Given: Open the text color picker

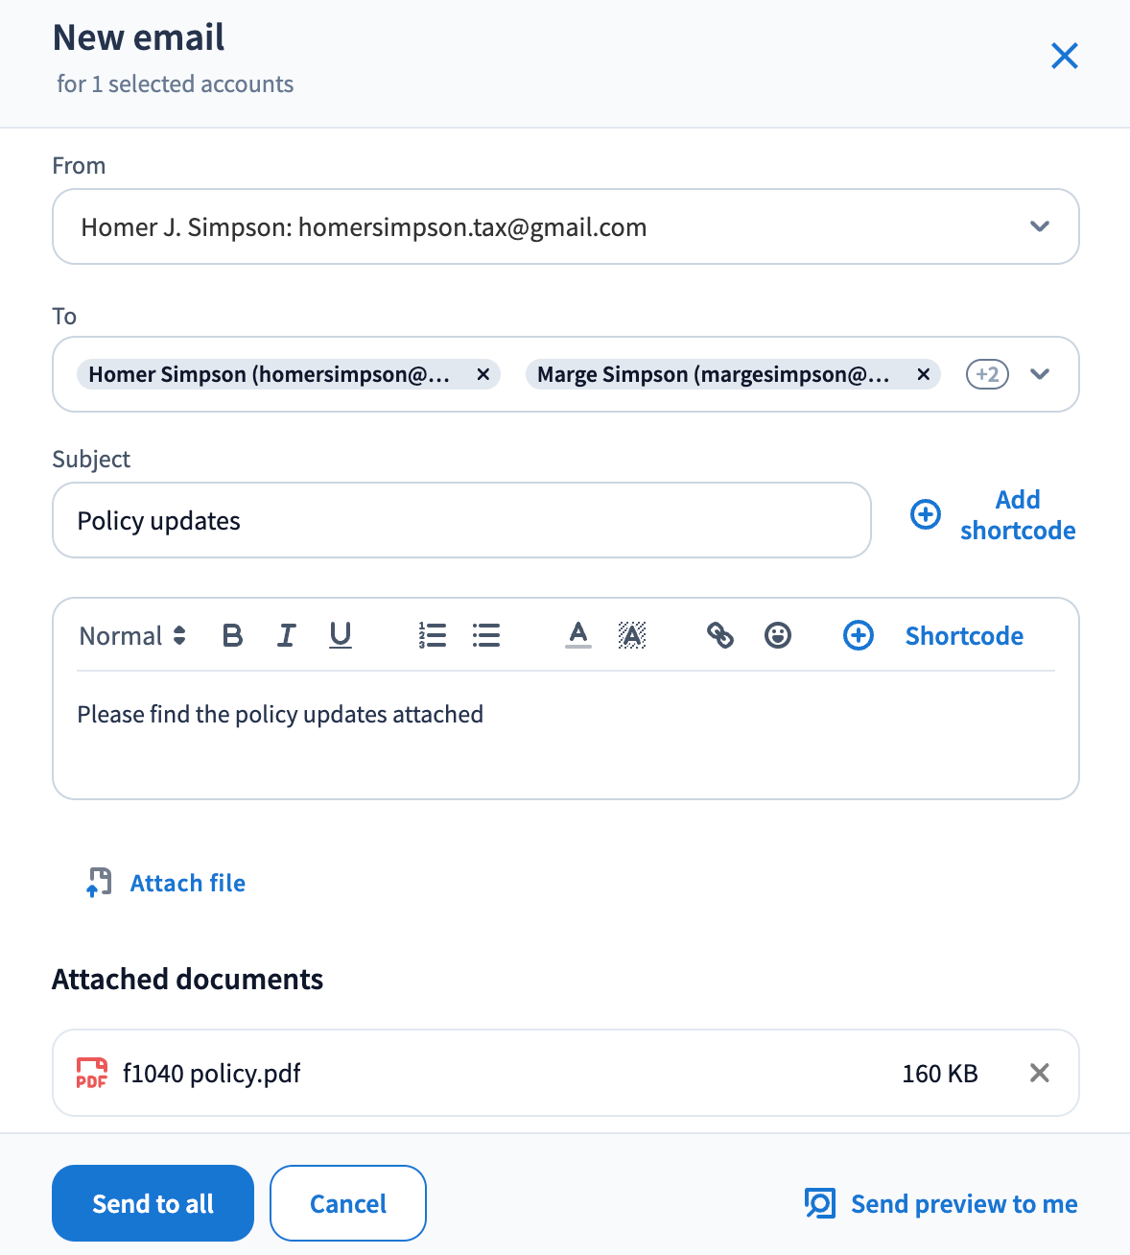Looking at the screenshot, I should click(578, 635).
